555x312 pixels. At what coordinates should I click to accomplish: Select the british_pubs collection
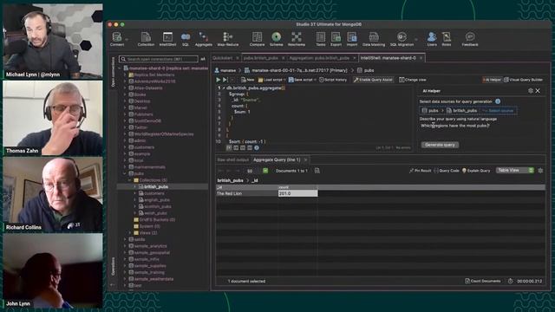click(156, 186)
